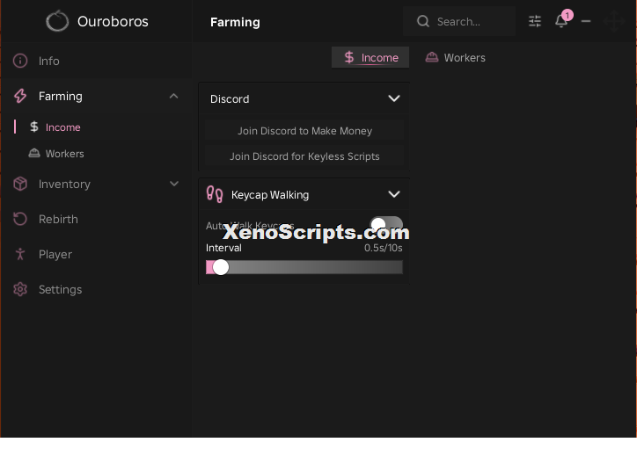Select the Farming lightning bolt icon
This screenshot has height=464, width=637.
[x=20, y=96]
